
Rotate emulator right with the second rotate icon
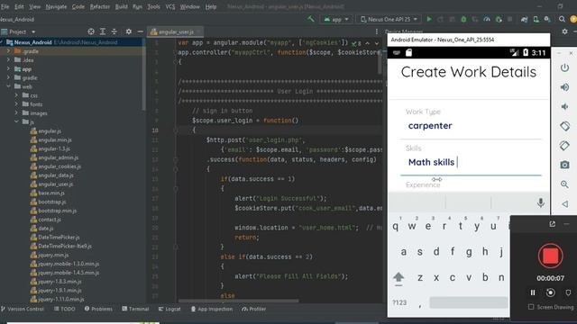[x=565, y=146]
